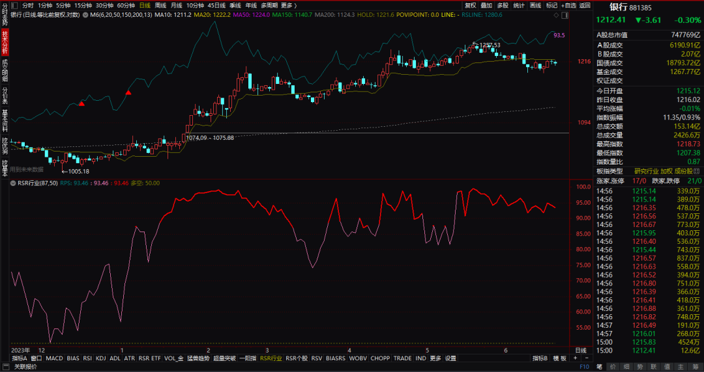The image size is (704, 372).
Task: Select the 联 linked icon
Action: (653, 367)
